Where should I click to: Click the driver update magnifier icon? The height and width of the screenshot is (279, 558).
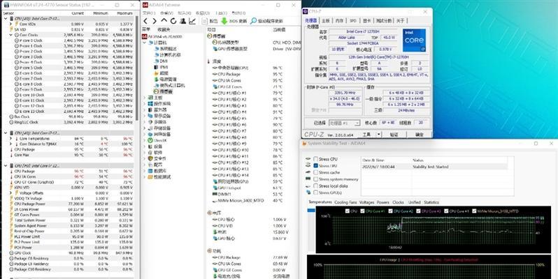coord(253,22)
